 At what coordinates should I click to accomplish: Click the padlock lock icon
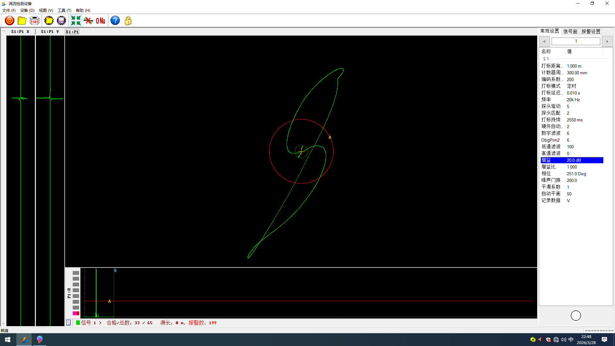(128, 21)
